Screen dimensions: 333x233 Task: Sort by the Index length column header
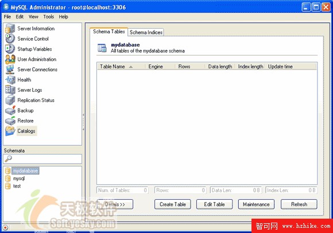click(x=250, y=67)
